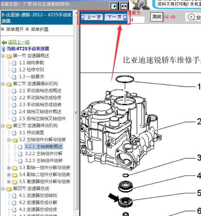
Task: Focus the page number input field
Action: click(136, 20)
